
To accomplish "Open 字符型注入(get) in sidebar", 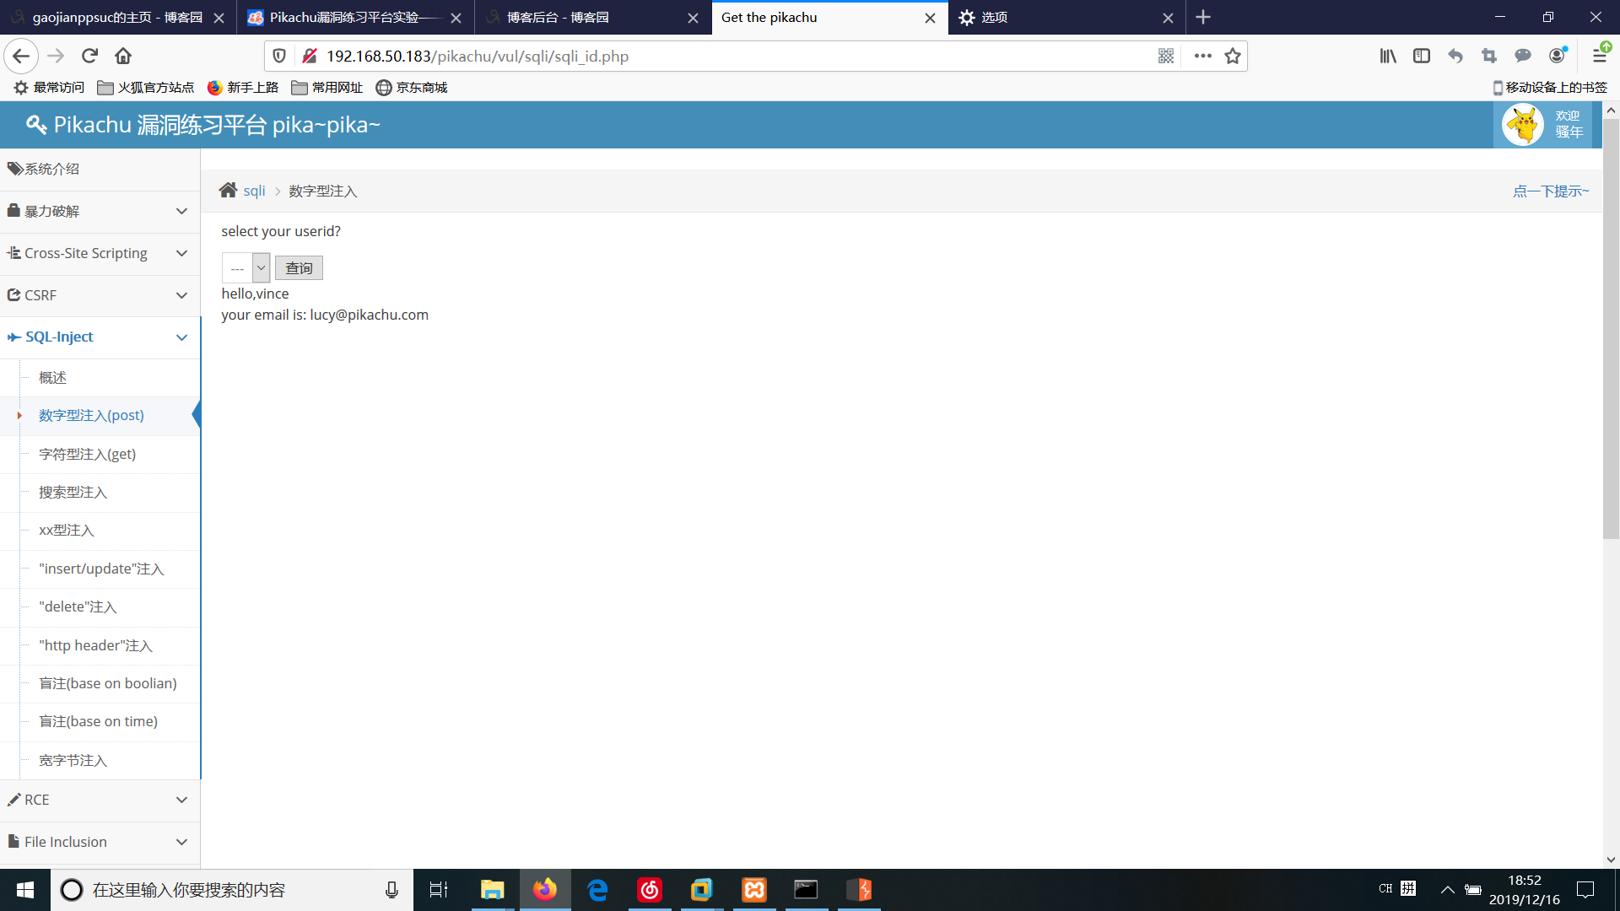I will tap(87, 455).
